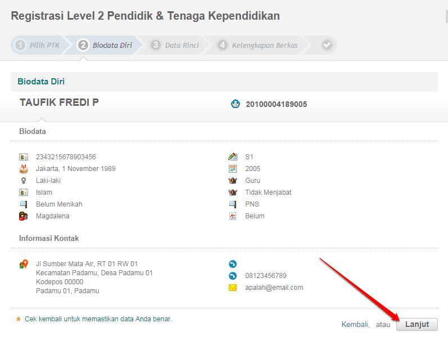Click the flag icon beside PNS
Viewport: 448px width, 345px height.
pyautogui.click(x=233, y=204)
